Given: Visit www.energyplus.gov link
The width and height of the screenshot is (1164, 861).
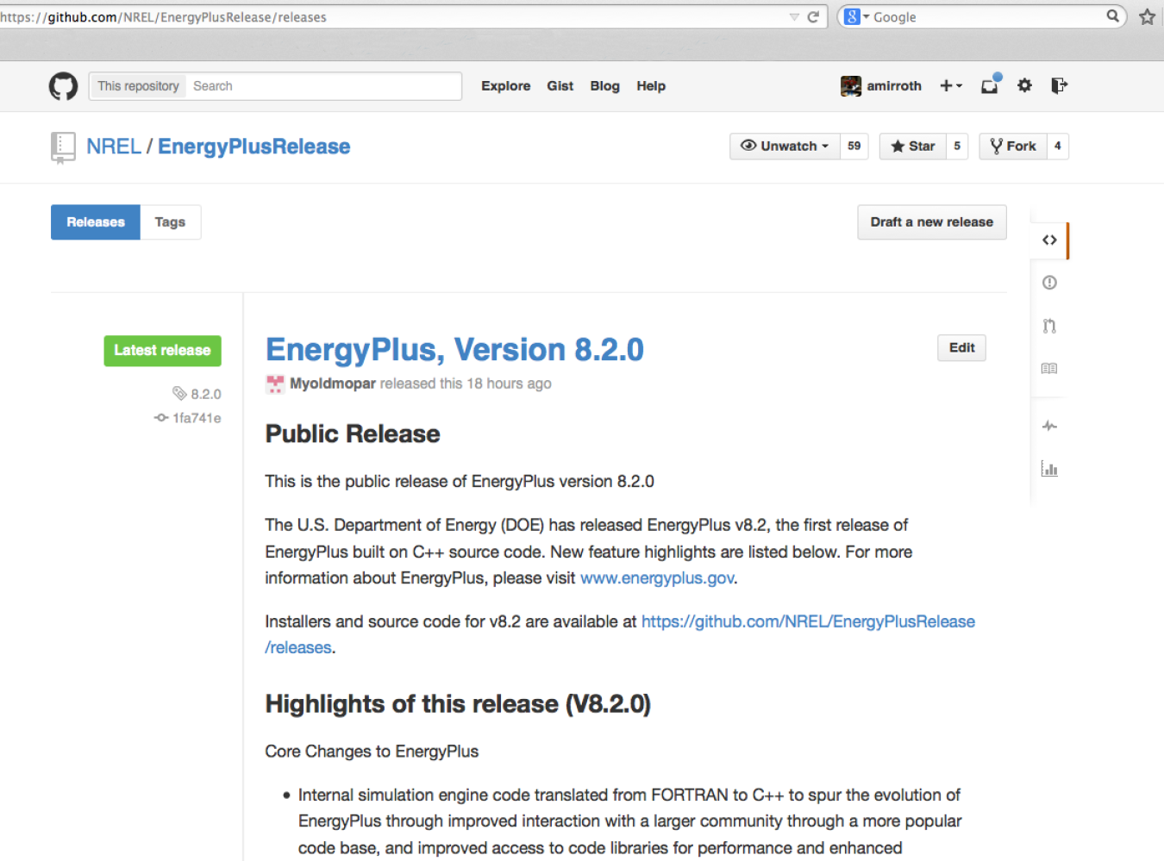Looking at the screenshot, I should tap(657, 578).
